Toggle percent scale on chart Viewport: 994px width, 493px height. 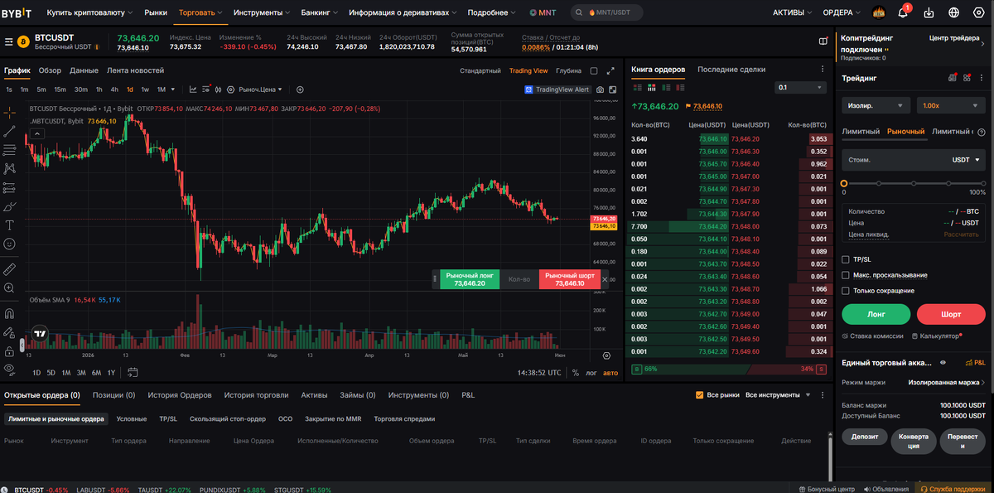coord(576,373)
